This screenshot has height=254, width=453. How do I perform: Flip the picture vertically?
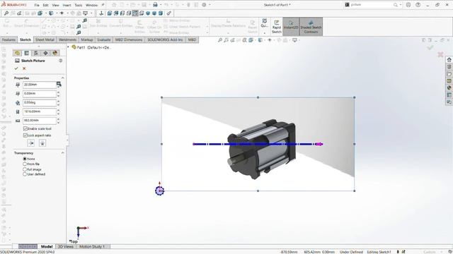pyautogui.click(x=42, y=143)
